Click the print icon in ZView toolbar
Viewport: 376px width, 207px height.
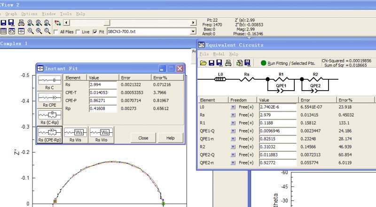click(x=21, y=23)
